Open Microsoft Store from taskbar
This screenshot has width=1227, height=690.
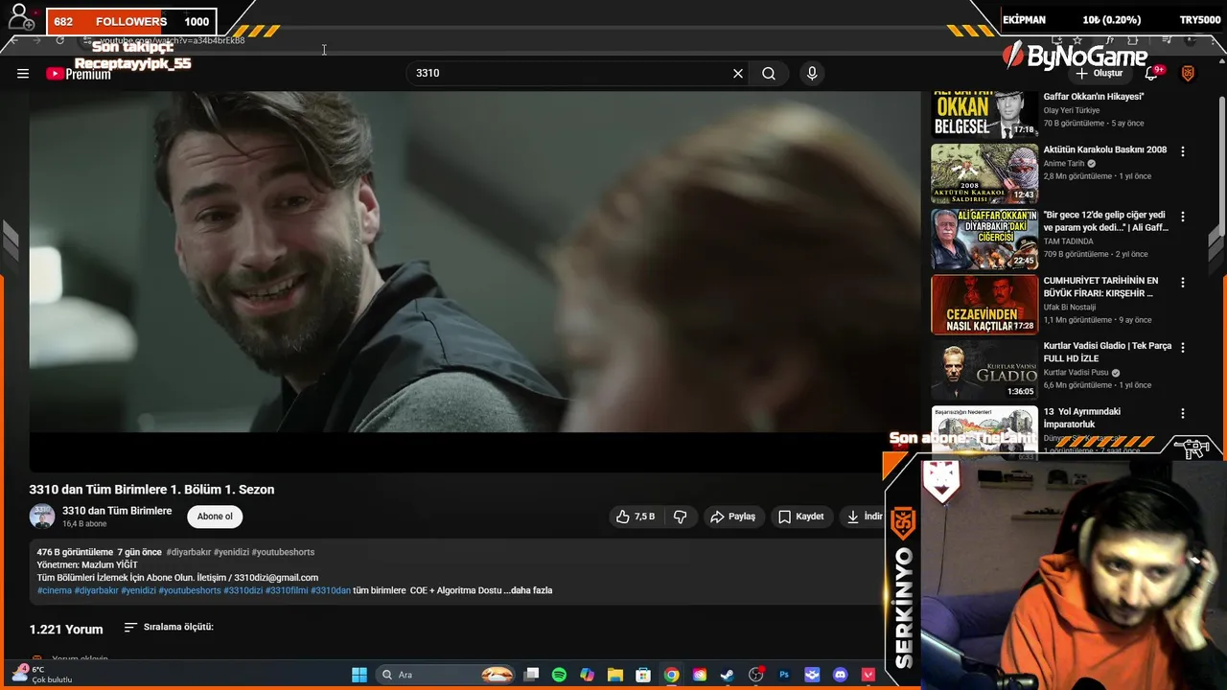coord(643,675)
